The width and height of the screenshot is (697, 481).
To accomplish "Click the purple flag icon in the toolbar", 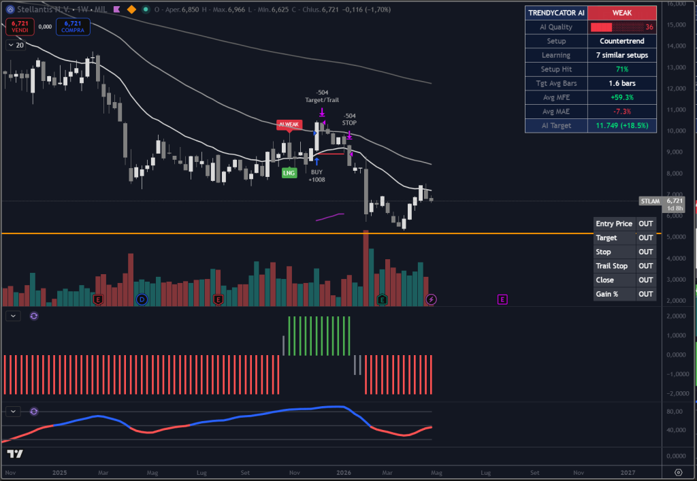I will [x=117, y=10].
